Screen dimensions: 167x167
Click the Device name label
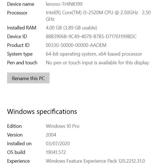[21, 4]
